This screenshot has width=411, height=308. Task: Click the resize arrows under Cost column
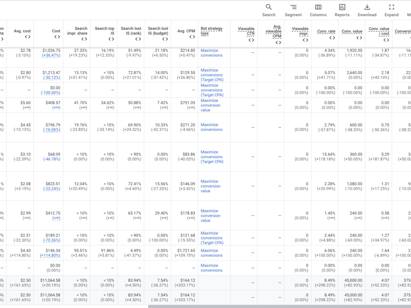(x=57, y=37)
